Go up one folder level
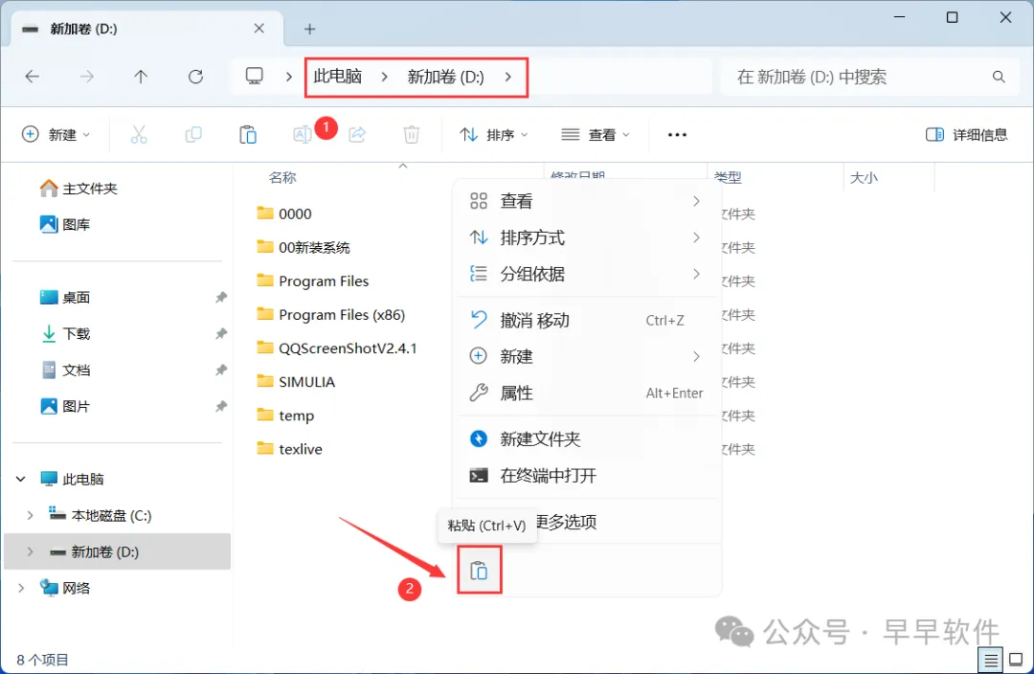Viewport: 1034px width, 674px height. pyautogui.click(x=141, y=77)
